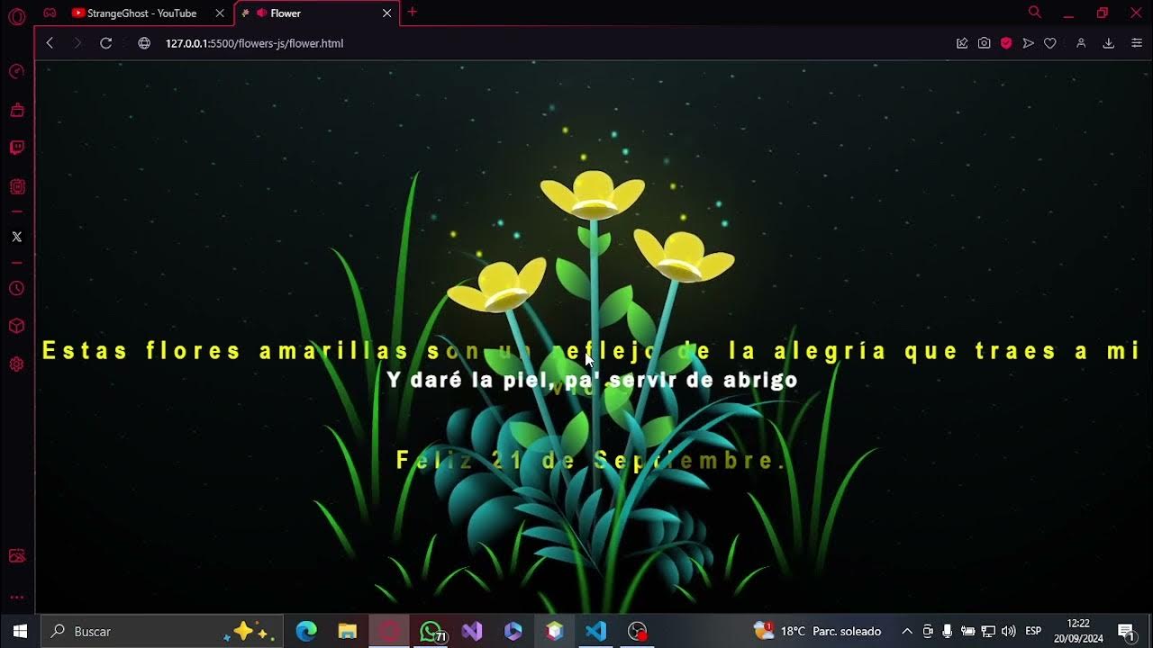Image resolution: width=1153 pixels, height=648 pixels.
Task: Open GX Cleaner icon in sidebar
Action: click(16, 111)
